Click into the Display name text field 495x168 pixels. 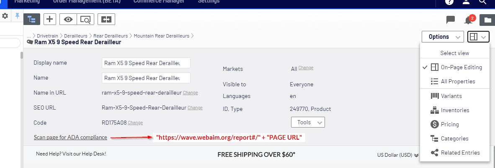pyautogui.click(x=146, y=63)
